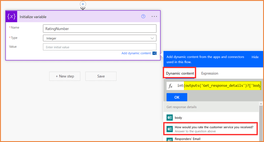Open help for Initialize variable action

[x=143, y=16]
